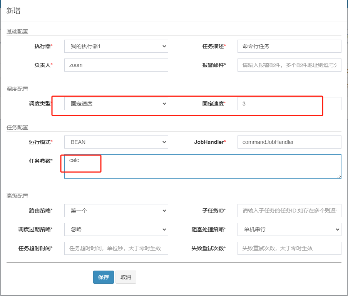348x296 pixels.
Task: Open the 调度过期策略 dropdown showing 忽略
Action: [x=115, y=229]
